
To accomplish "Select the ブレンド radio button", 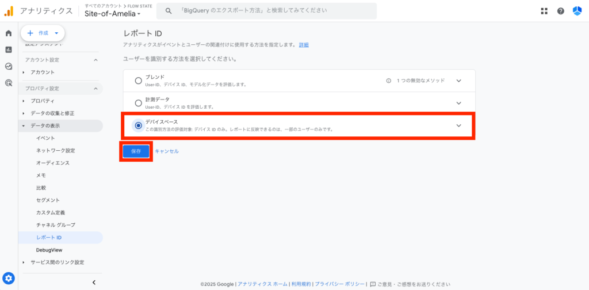I will point(138,81).
